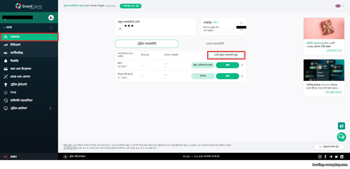This screenshot has width=350, height=169.
Task: Switch to the demo account tab
Action: click(214, 44)
